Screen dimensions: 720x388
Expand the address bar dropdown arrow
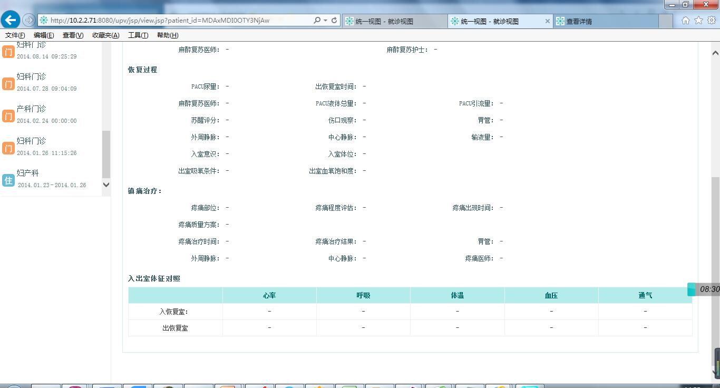point(325,21)
